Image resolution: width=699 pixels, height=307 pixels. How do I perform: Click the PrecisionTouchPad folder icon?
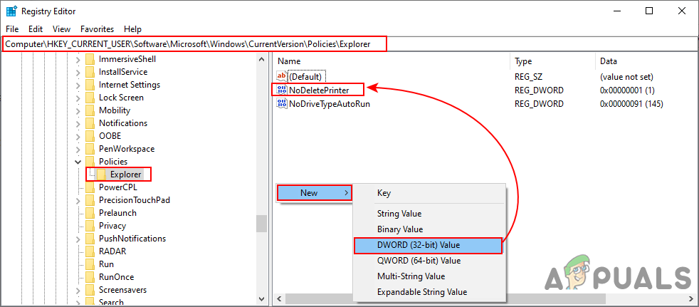(x=90, y=200)
